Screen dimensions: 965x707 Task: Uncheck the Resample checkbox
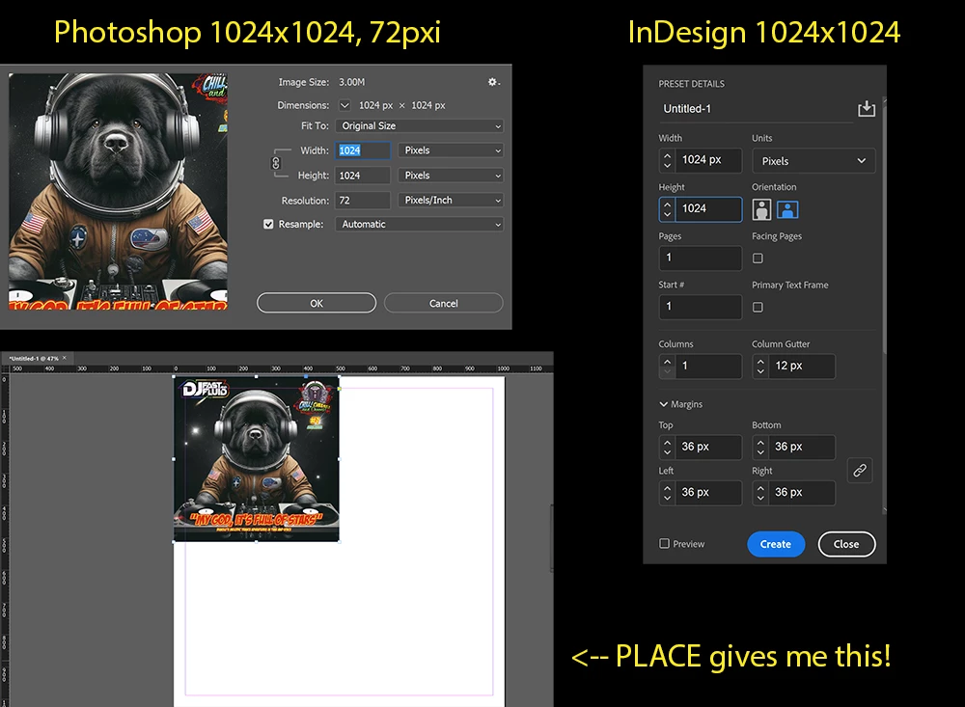pyautogui.click(x=268, y=224)
